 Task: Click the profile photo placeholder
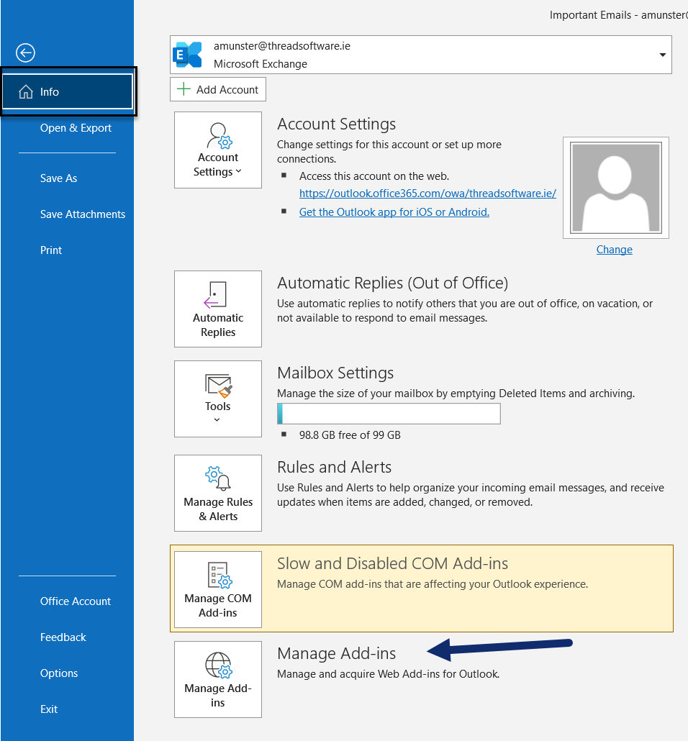(615, 188)
